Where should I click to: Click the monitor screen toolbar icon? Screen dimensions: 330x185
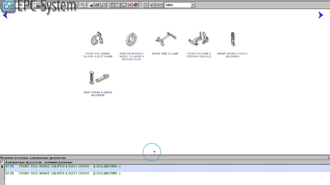pyautogui.click(x=124, y=5)
